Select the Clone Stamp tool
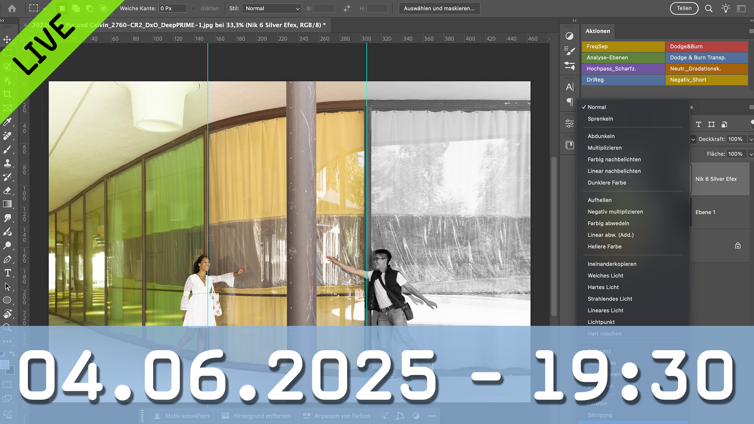The width and height of the screenshot is (754, 424). click(7, 163)
